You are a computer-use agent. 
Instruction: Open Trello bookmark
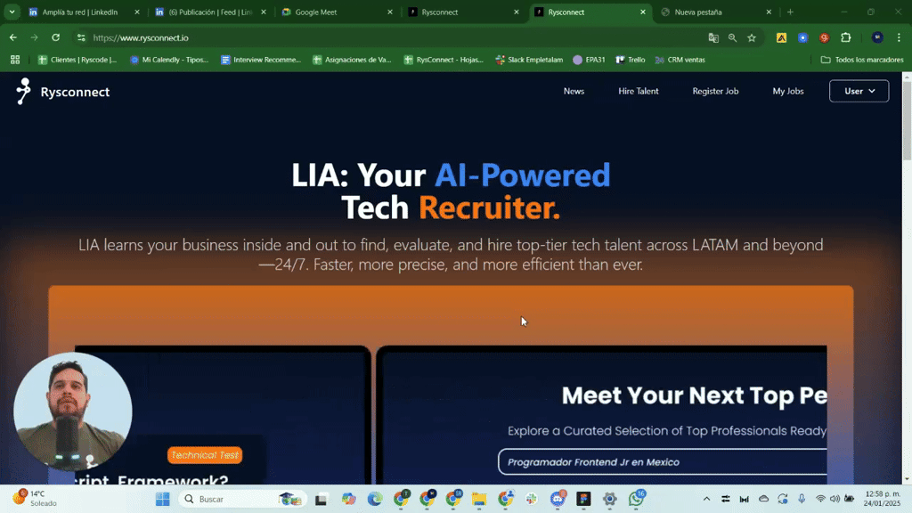click(631, 60)
